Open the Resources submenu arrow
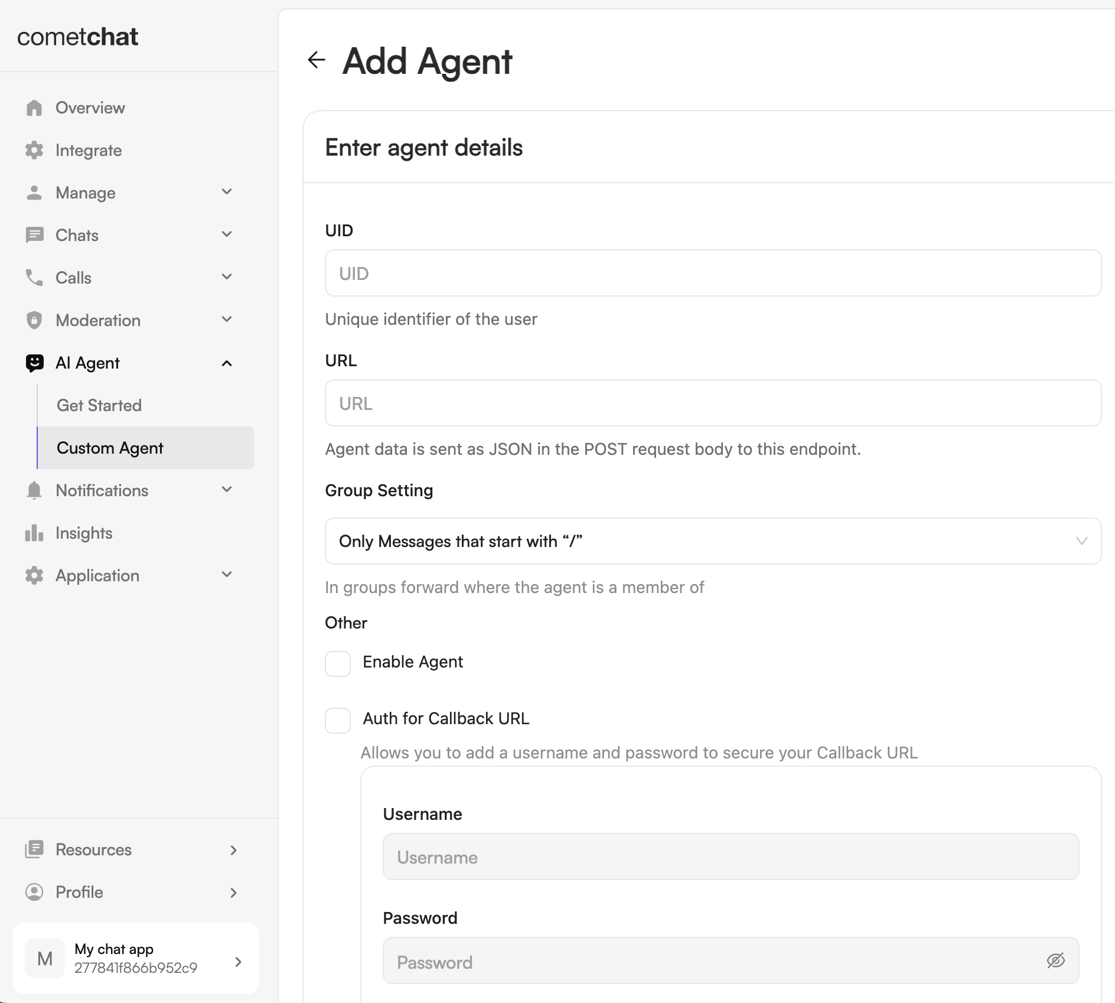The height and width of the screenshot is (1003, 1115). (234, 850)
